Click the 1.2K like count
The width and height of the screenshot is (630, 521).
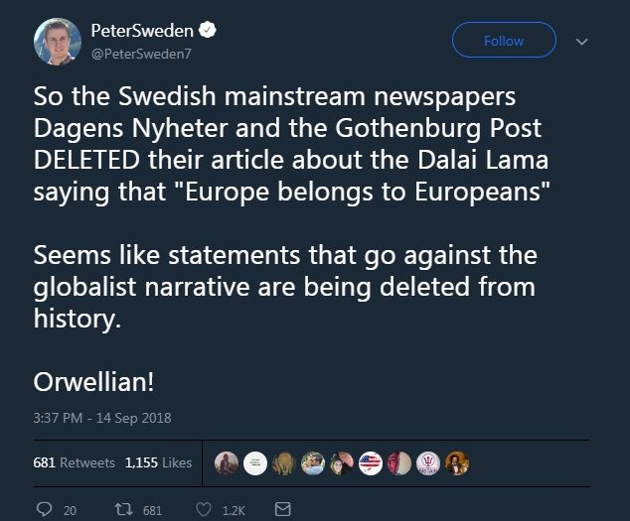(234, 510)
